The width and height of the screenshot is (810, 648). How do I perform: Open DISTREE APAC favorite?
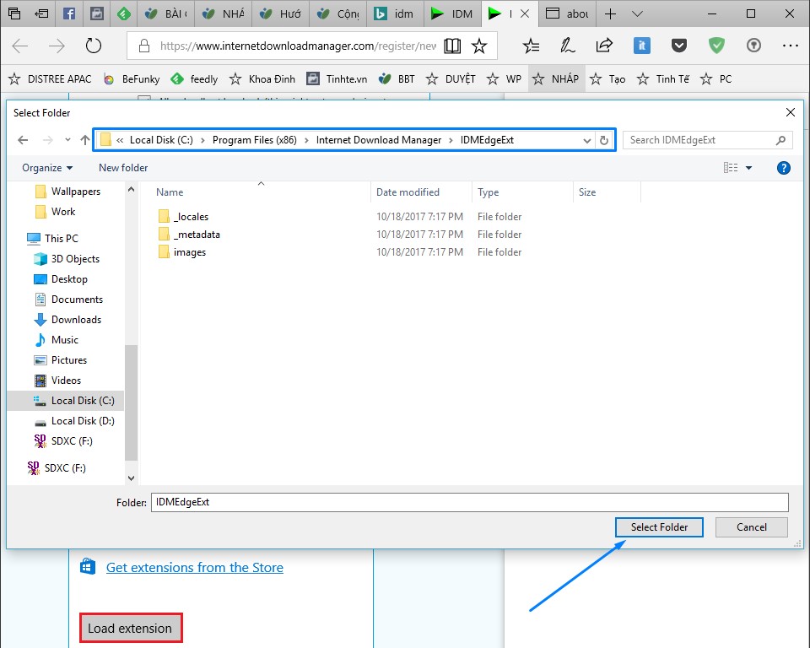pos(50,79)
